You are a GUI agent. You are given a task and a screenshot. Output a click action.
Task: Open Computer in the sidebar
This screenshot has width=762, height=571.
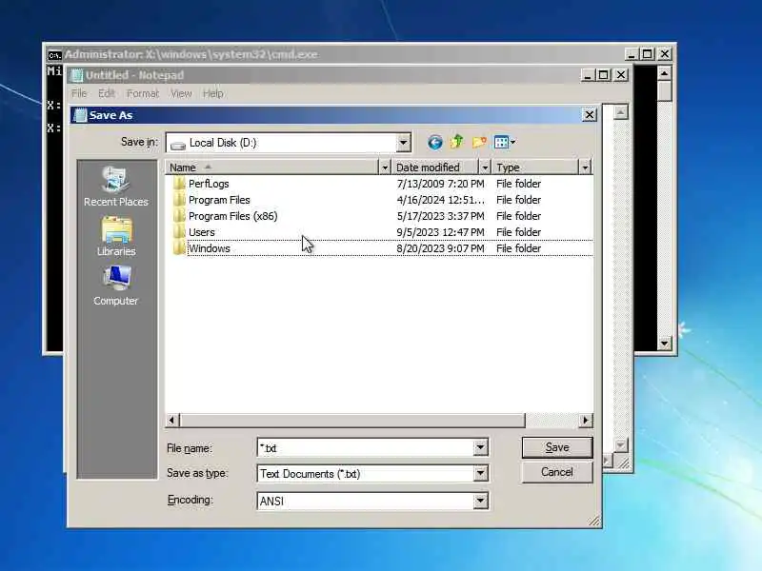click(x=115, y=286)
